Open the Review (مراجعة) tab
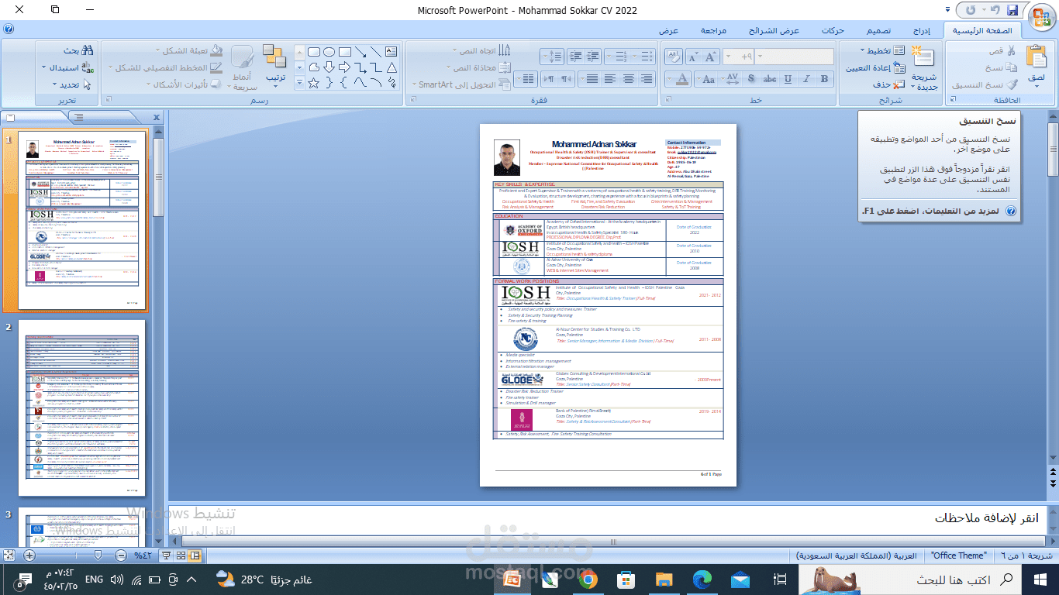Viewport: 1059px width, 595px height. tap(713, 31)
